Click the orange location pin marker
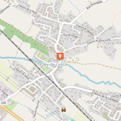Image resolution: width=121 pixels, height=121 pixels. coord(60,56)
